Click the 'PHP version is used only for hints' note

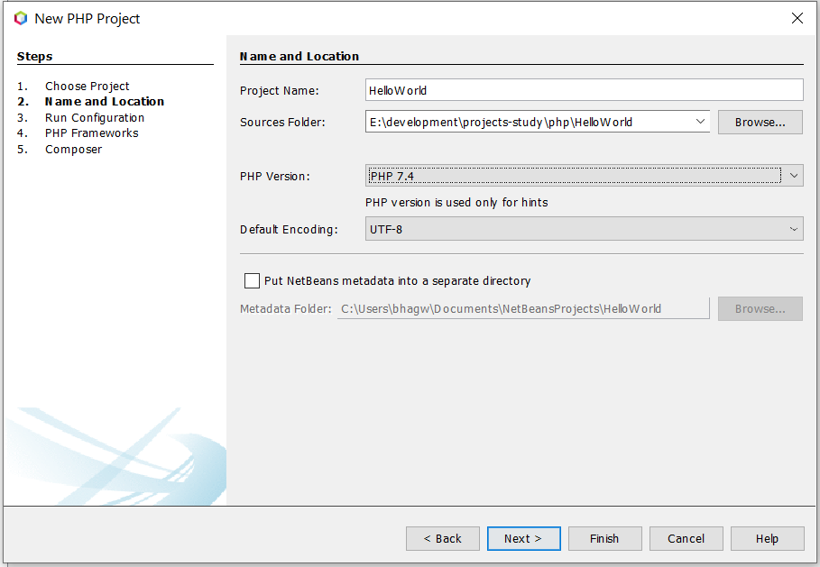point(456,202)
